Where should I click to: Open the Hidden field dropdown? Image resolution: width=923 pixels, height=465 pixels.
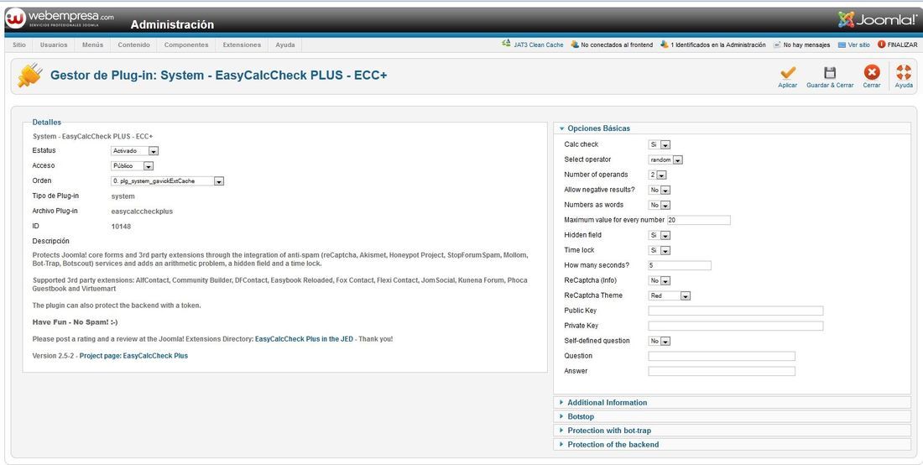[x=660, y=236]
